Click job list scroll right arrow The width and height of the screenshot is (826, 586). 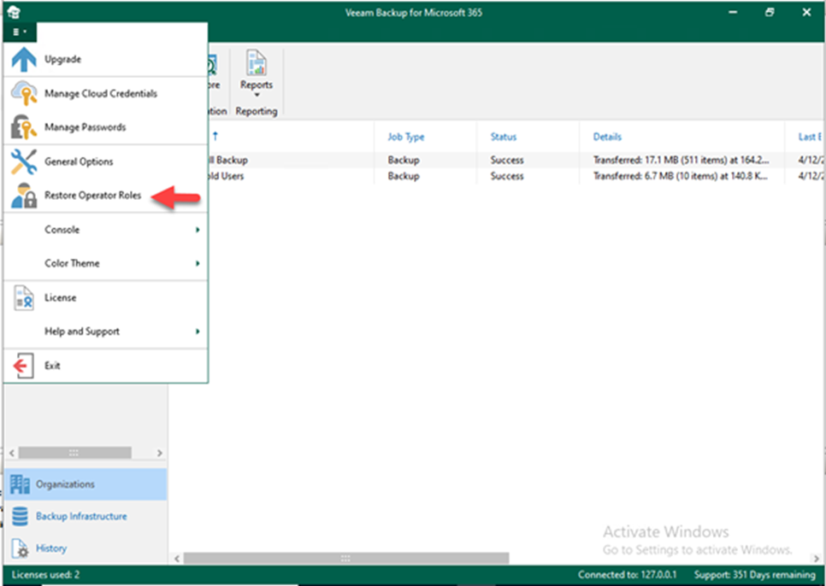pyautogui.click(x=817, y=559)
